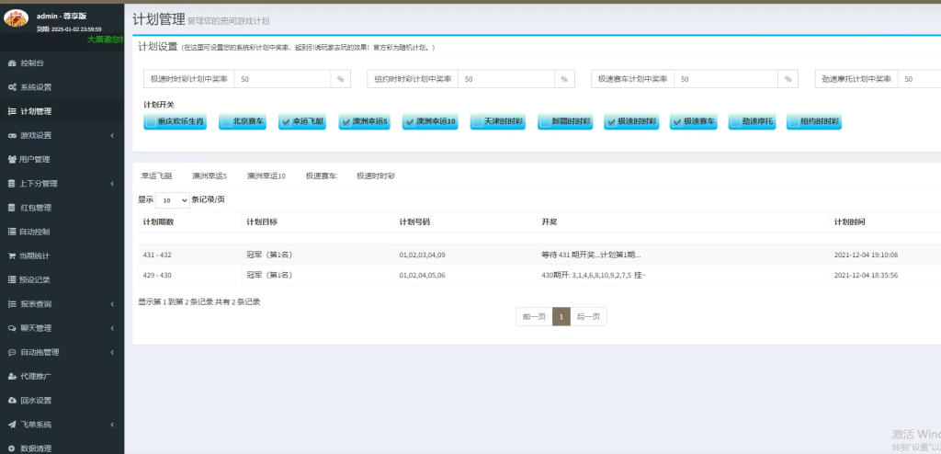Open the records-per-page dropdown
Viewport: 941px width, 454px height.
(172, 199)
